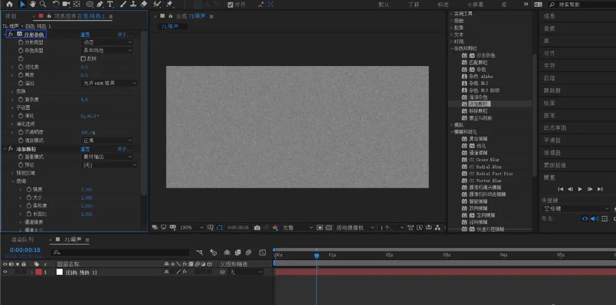Image resolution: width=616 pixels, height=305 pixels.
Task: Select the Eraser tool
Action: click(144, 5)
